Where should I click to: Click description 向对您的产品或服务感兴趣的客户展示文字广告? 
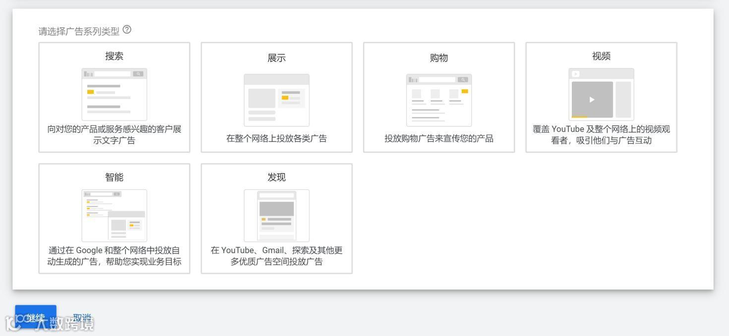click(x=114, y=134)
